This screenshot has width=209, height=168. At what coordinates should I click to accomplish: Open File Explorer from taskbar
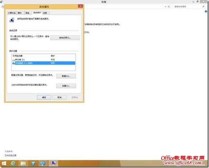coord(23,163)
